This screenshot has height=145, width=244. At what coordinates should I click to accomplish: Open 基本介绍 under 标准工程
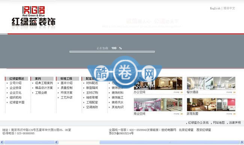tap(66, 83)
